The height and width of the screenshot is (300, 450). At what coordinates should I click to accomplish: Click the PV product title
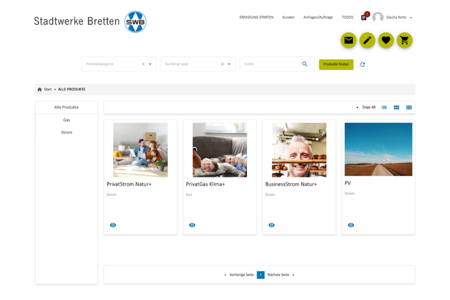tap(347, 183)
